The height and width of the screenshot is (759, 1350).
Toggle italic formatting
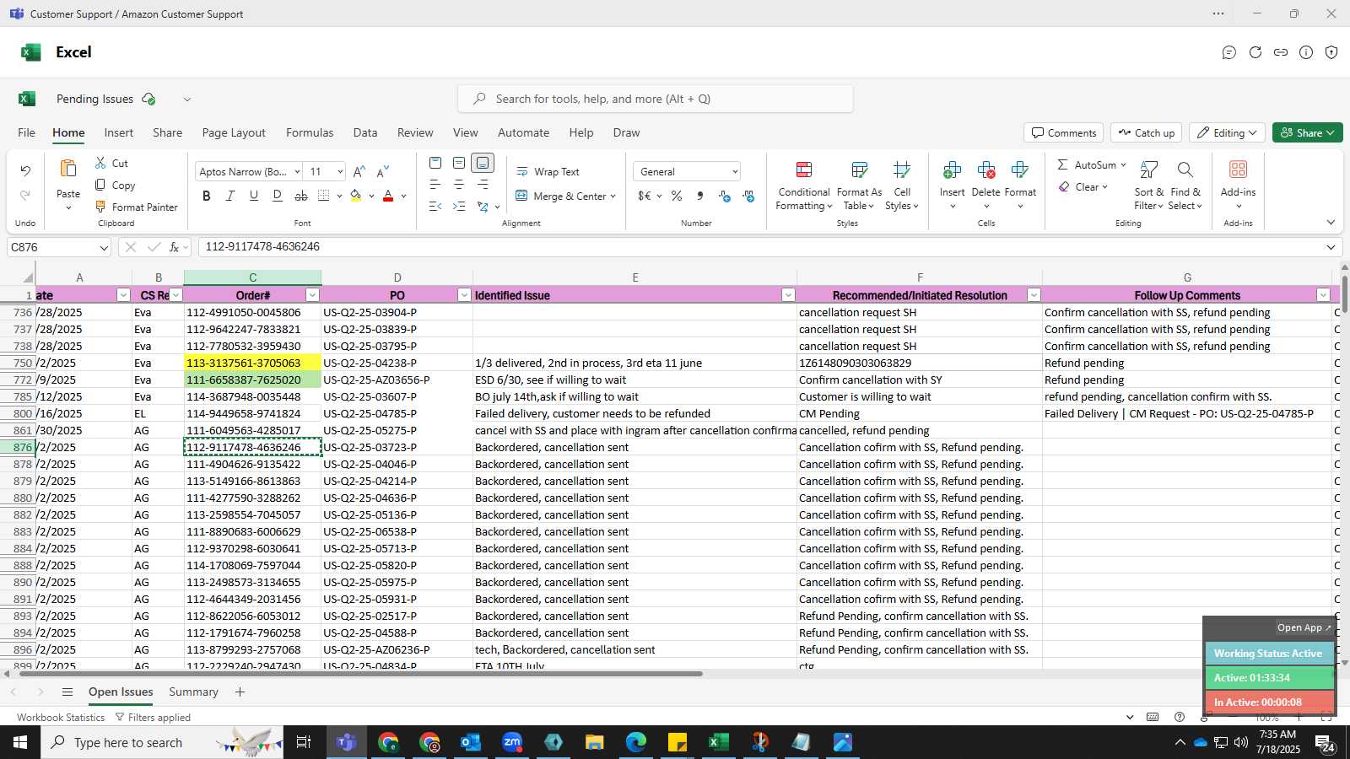(x=230, y=196)
